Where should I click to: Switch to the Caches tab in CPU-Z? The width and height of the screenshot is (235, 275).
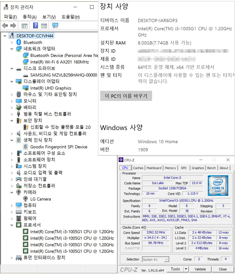[138, 168]
